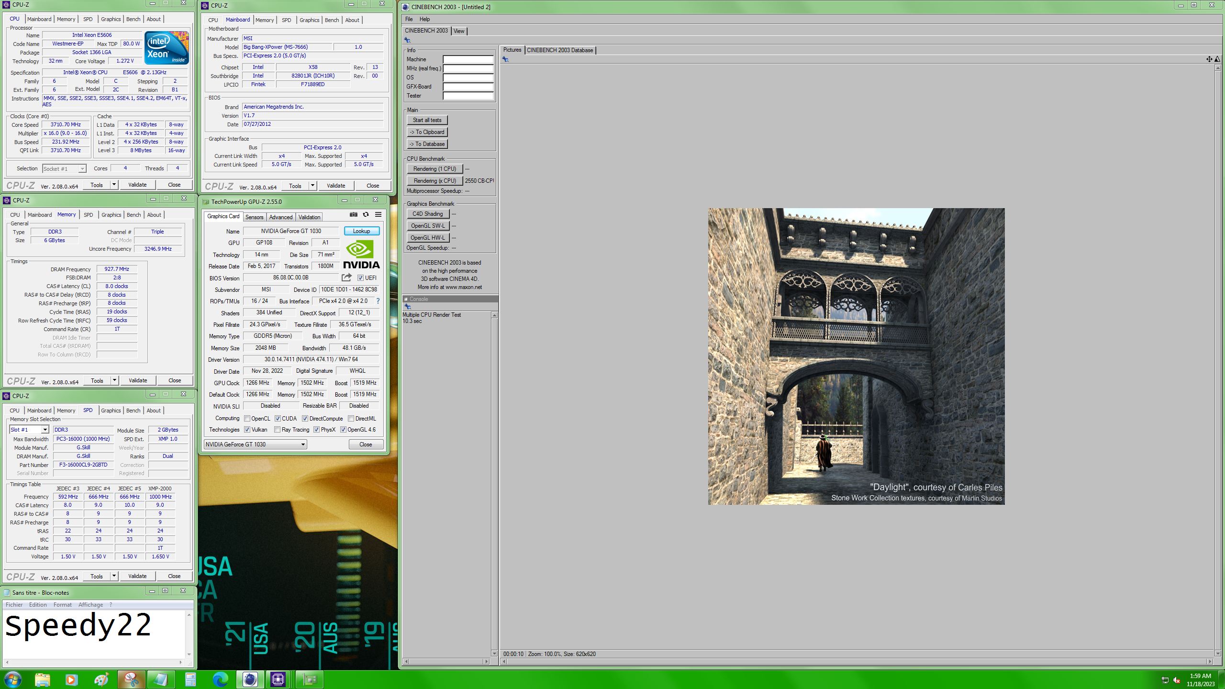Click the BIOS export share icon in GPU-Z
The image size is (1225, 689).
[x=346, y=278]
